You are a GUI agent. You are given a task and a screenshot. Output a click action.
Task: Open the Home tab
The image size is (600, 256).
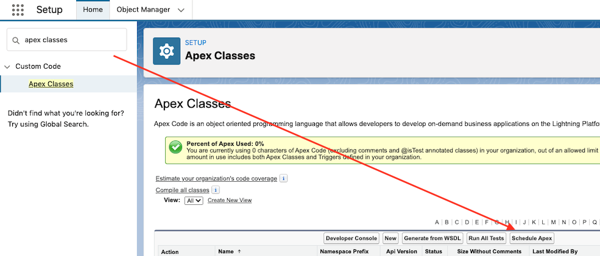tap(93, 10)
